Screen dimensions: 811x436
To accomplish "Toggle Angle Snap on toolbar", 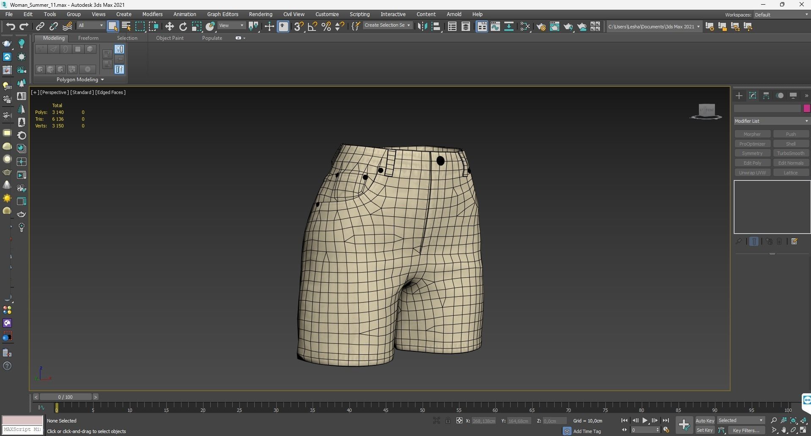I will click(312, 27).
